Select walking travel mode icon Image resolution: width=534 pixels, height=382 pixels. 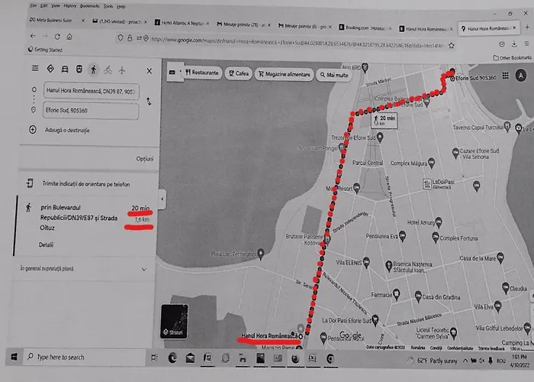(x=93, y=70)
